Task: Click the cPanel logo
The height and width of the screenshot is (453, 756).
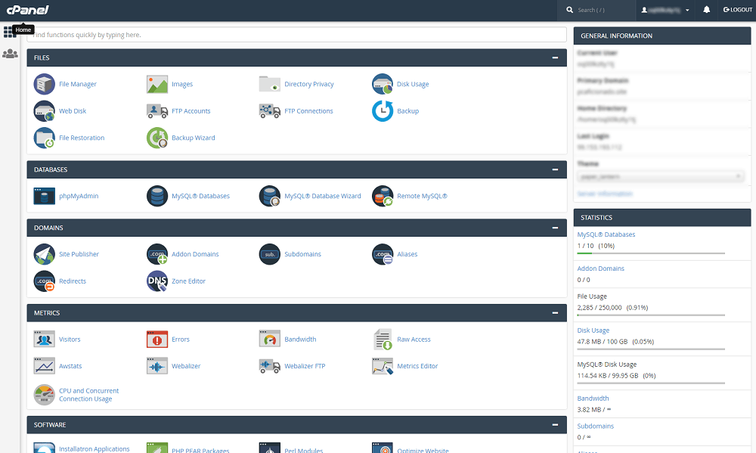Action: 28,10
